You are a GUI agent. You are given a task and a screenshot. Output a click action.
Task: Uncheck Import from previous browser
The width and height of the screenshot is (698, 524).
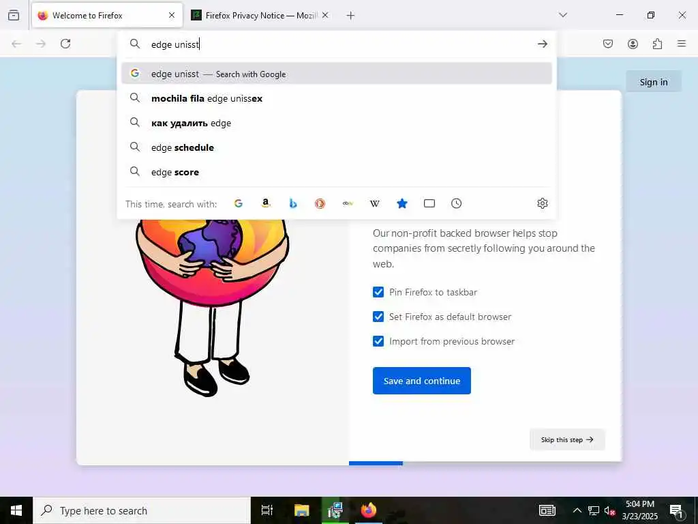(378, 341)
